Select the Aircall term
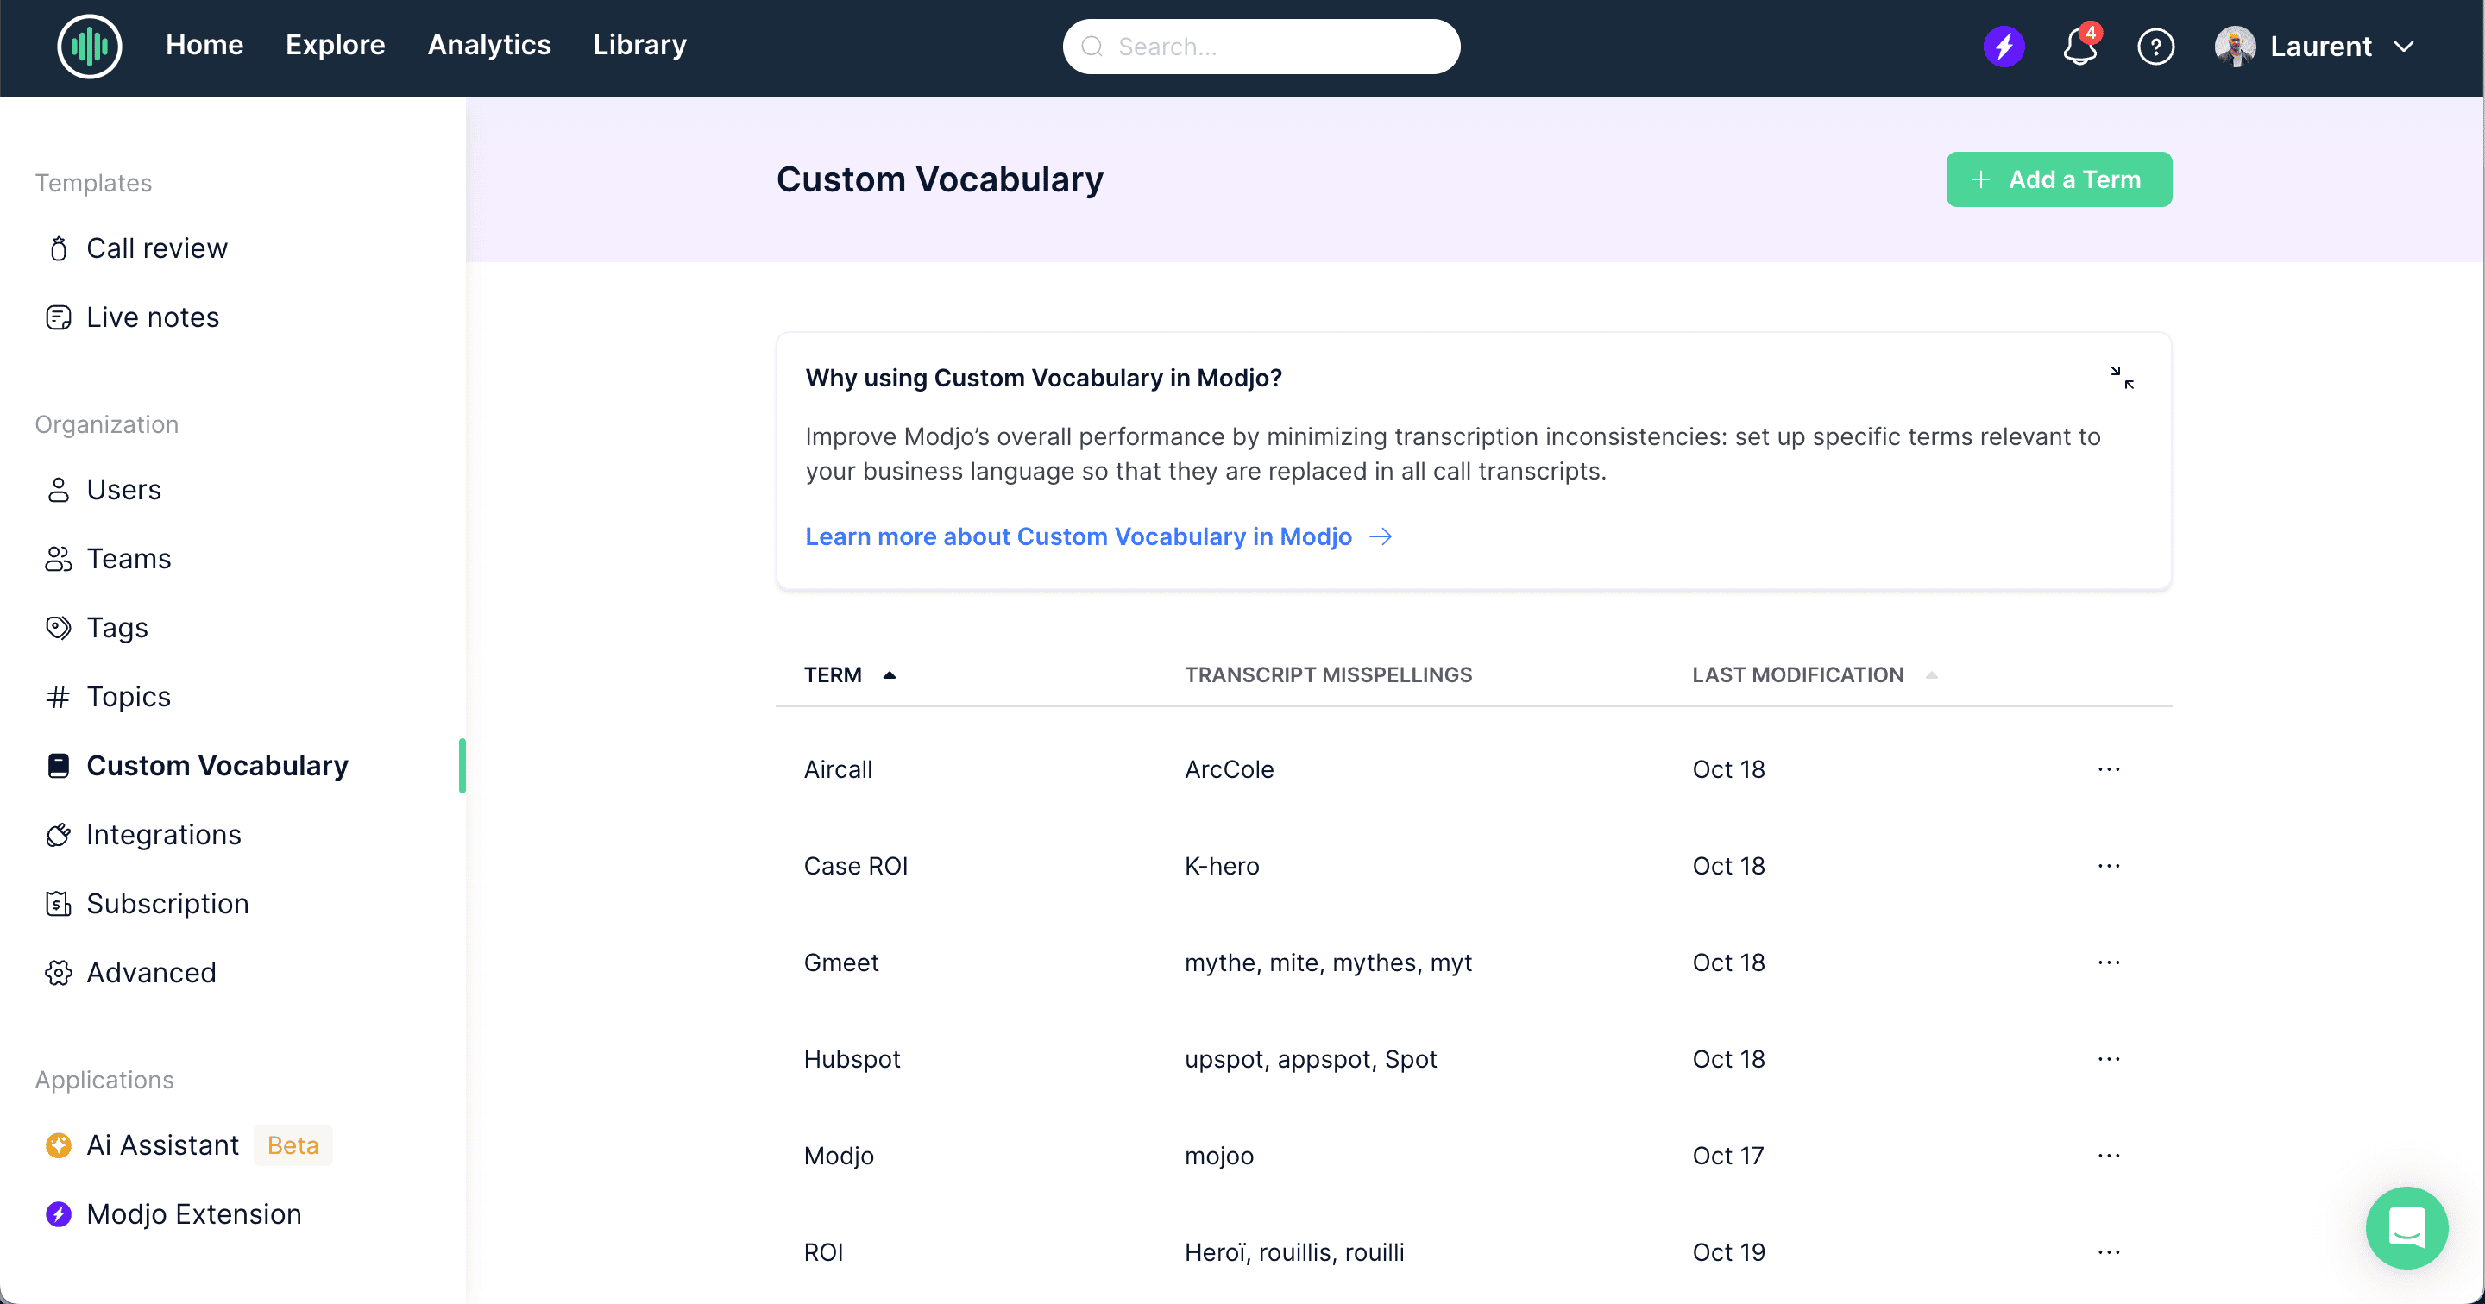Image resolution: width=2485 pixels, height=1304 pixels. 837,769
